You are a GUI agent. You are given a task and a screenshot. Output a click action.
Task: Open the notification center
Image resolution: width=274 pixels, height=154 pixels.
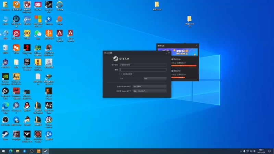coord(269,151)
